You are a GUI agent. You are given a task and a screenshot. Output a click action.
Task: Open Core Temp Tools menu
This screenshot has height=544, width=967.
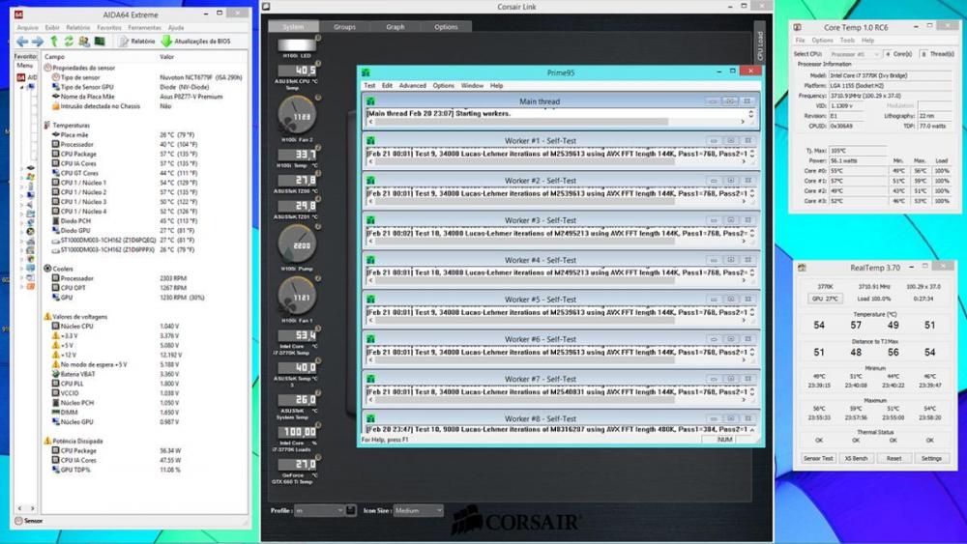pos(847,40)
